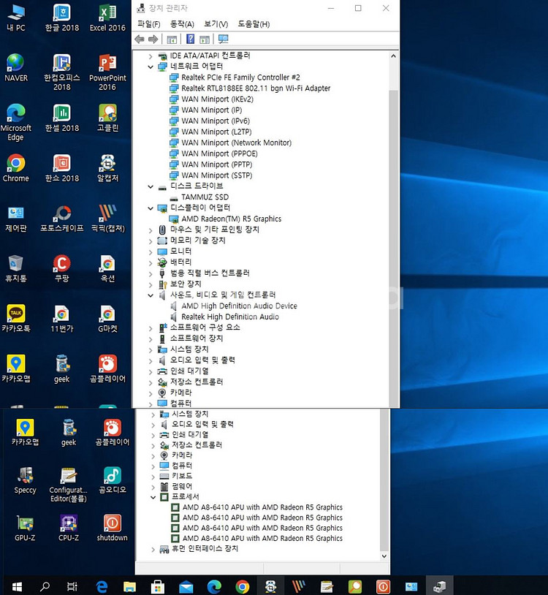The image size is (548, 595).
Task: Collapse the 네트워크 어댑터 node
Action: [x=151, y=67]
